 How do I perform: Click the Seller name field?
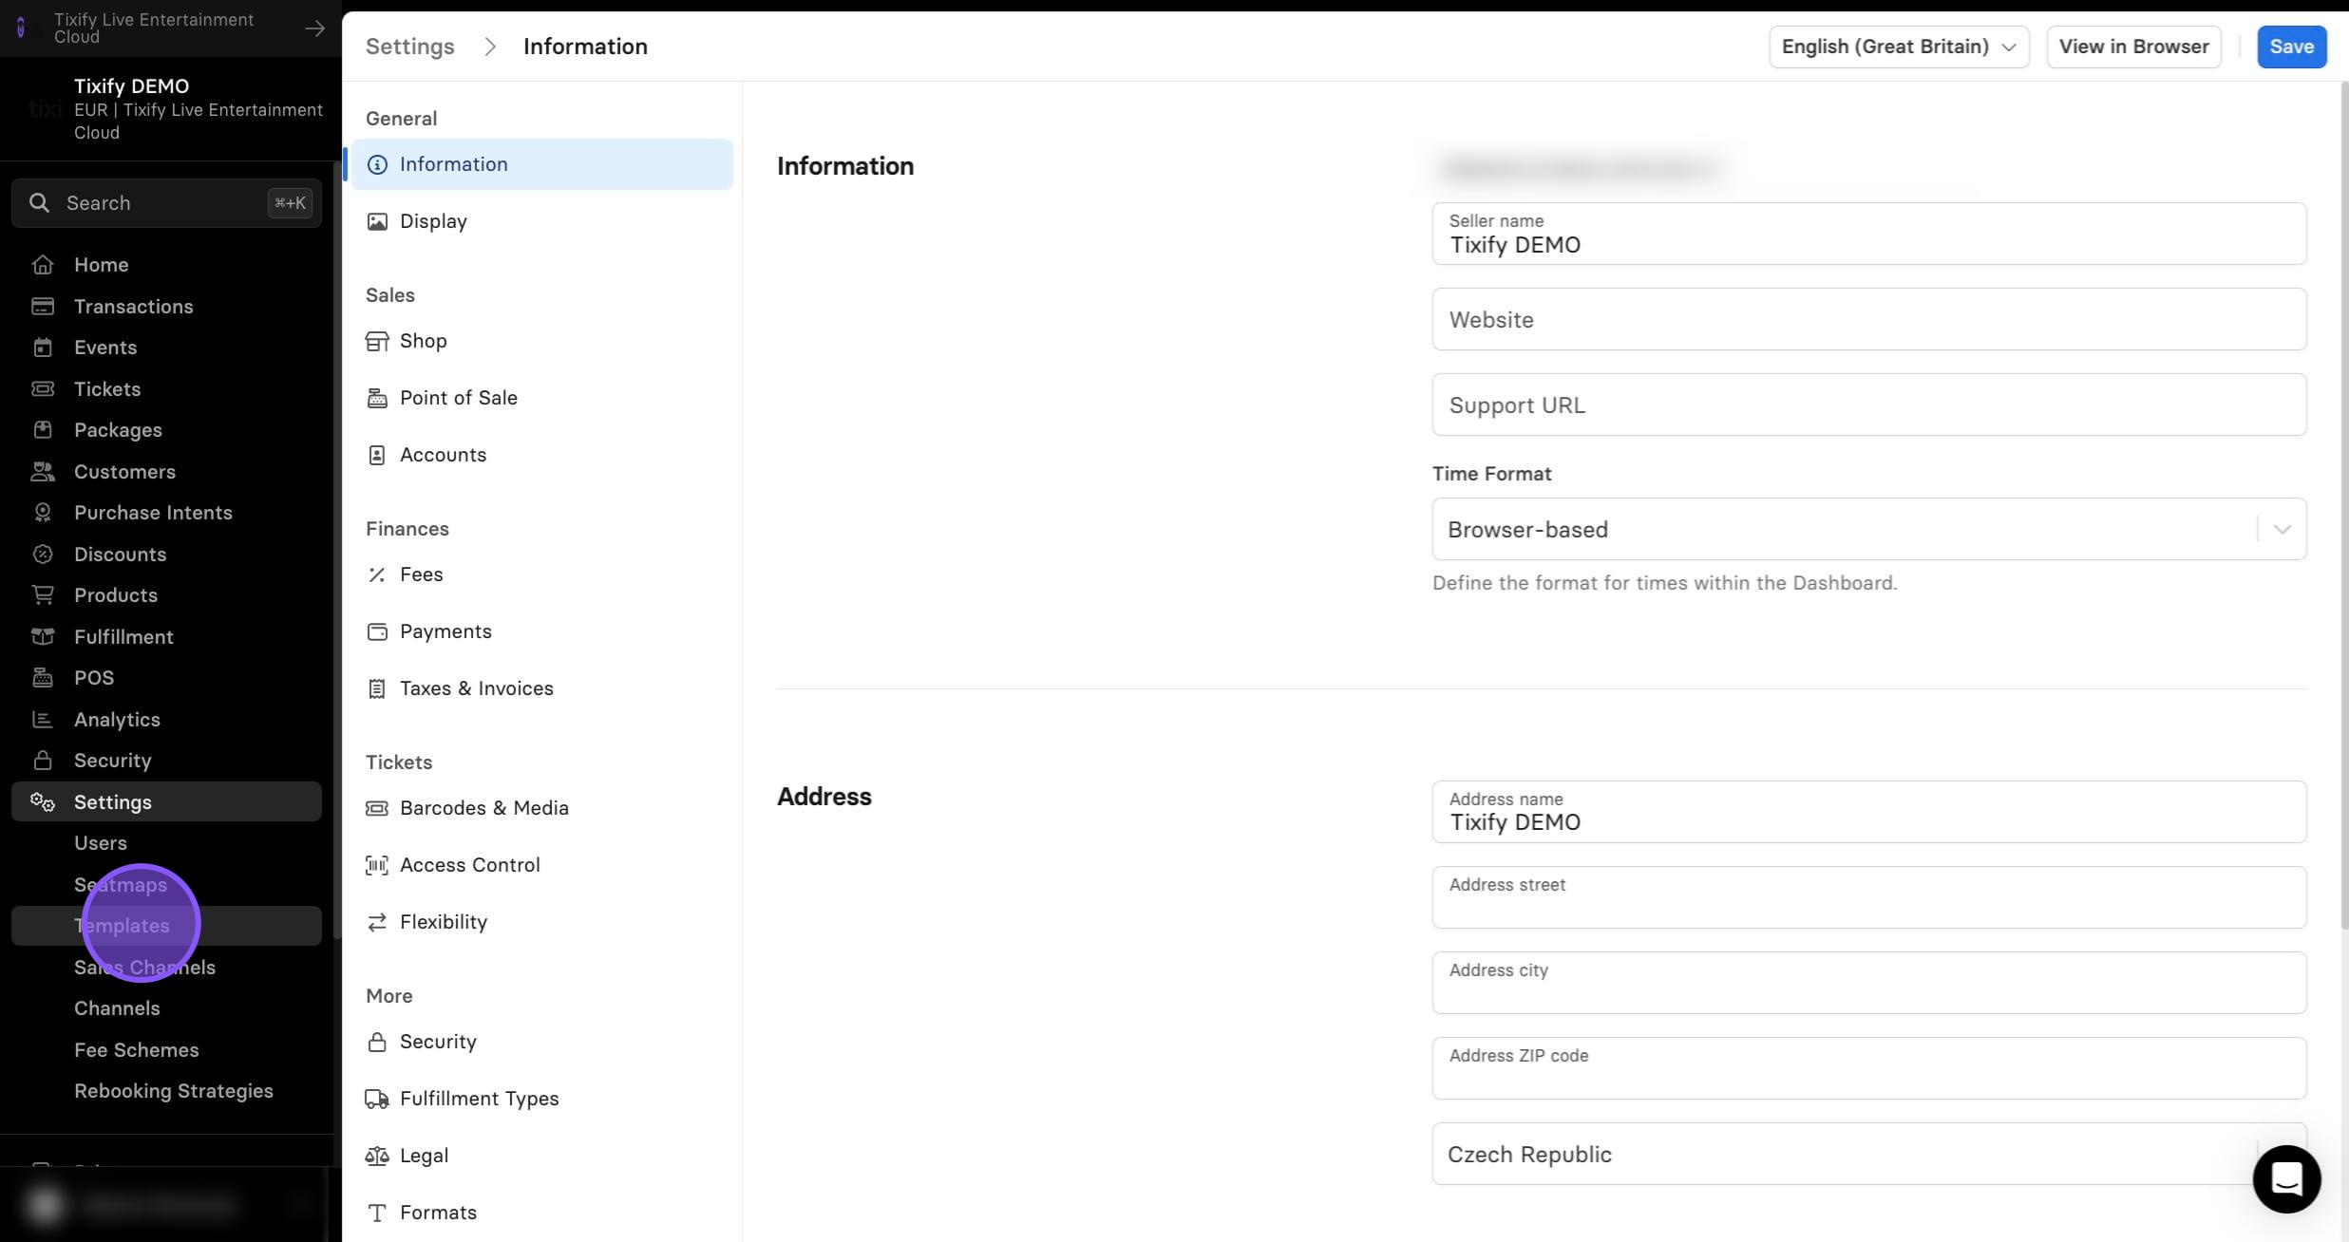[x=1868, y=234]
